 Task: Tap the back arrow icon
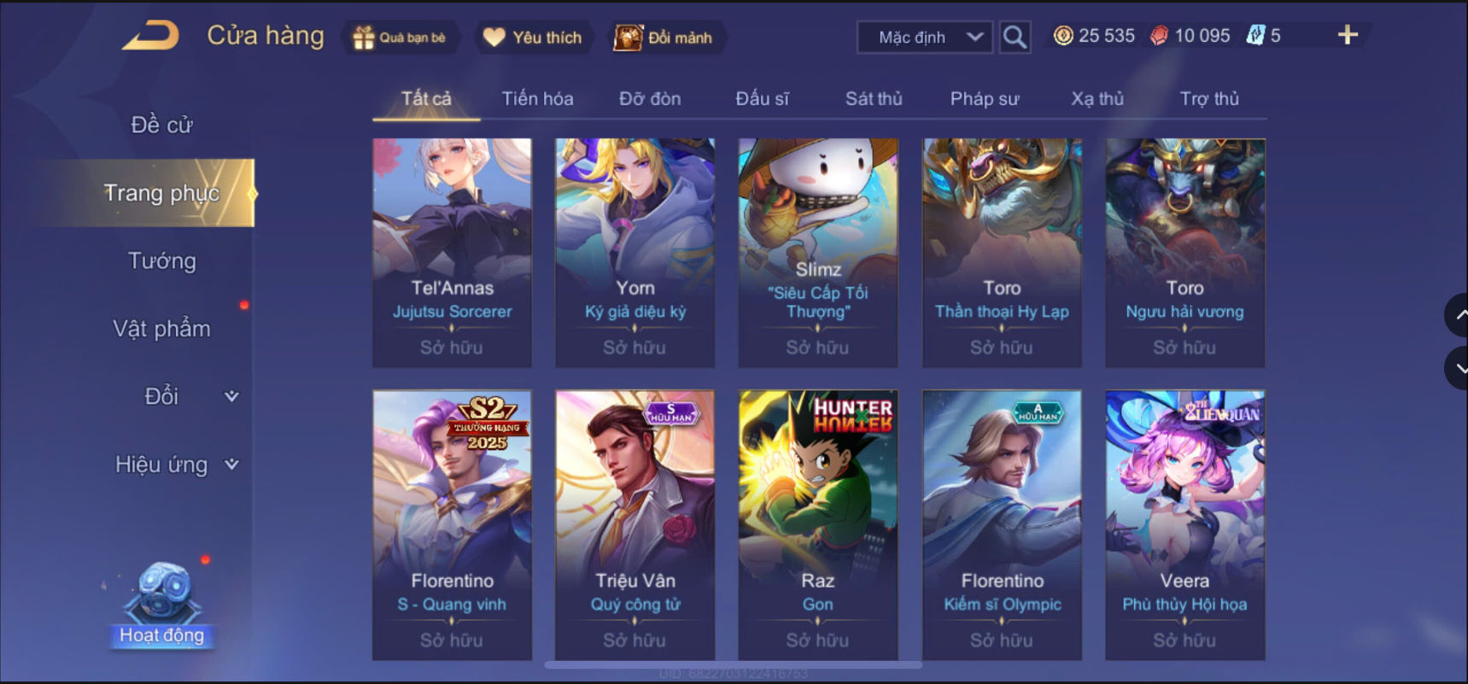tap(150, 35)
